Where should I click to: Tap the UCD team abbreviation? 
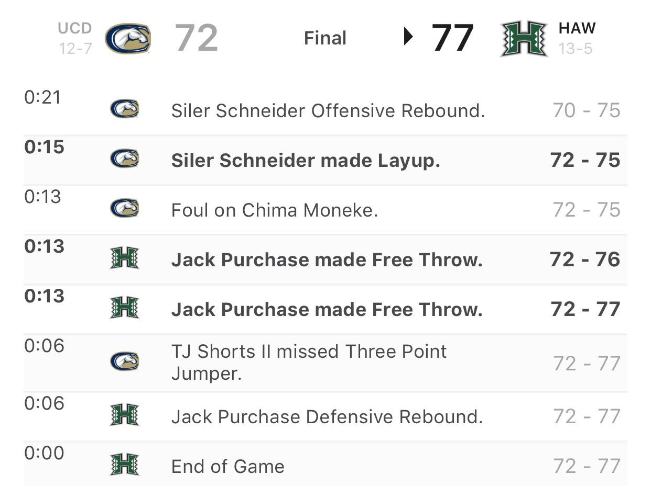(75, 28)
